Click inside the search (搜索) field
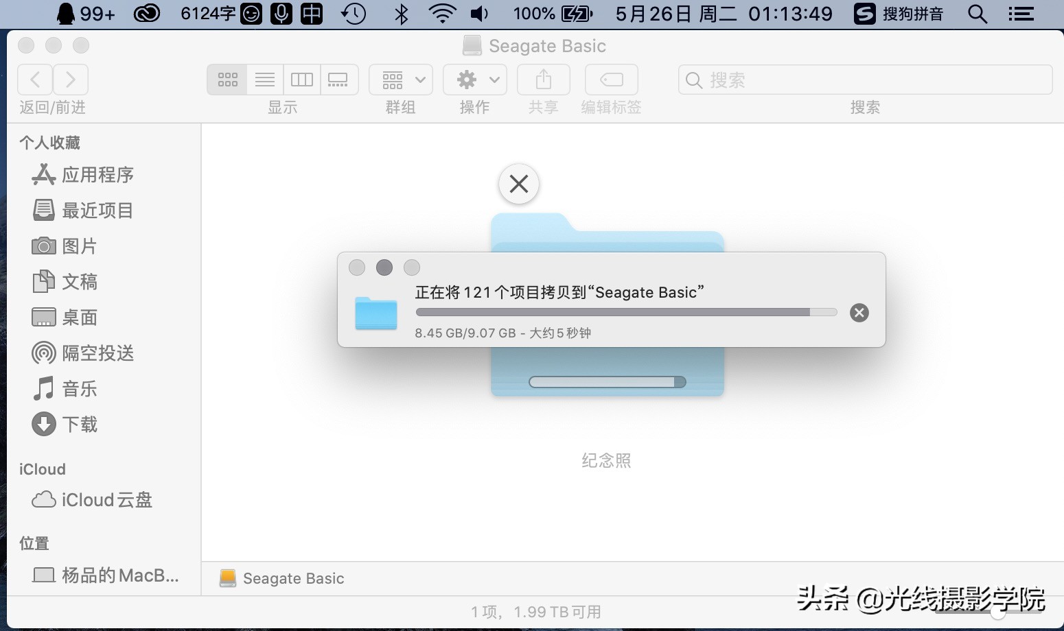Screen dimensions: 1064x631 (864, 80)
